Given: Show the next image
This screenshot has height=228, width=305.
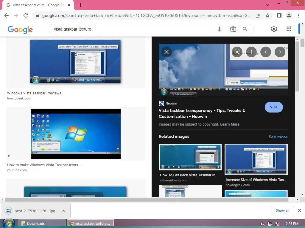Looking at the screenshot, I should coord(280,52).
